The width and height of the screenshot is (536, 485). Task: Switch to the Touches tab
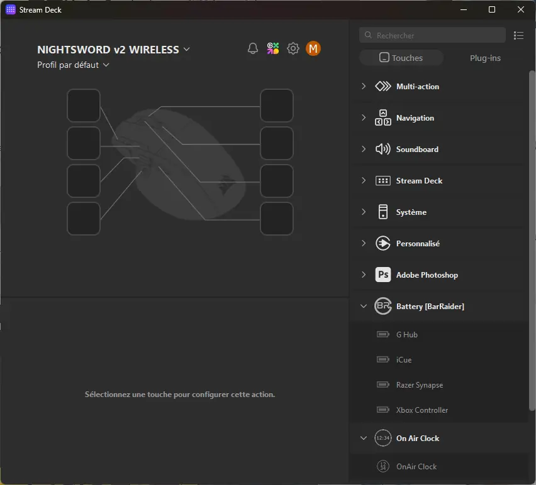(401, 58)
